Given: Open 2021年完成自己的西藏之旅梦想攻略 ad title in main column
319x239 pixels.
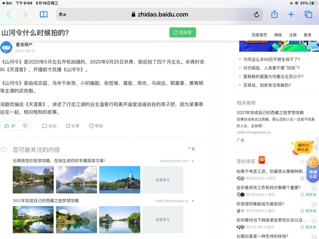Looking at the screenshot, I should pos(46,201).
